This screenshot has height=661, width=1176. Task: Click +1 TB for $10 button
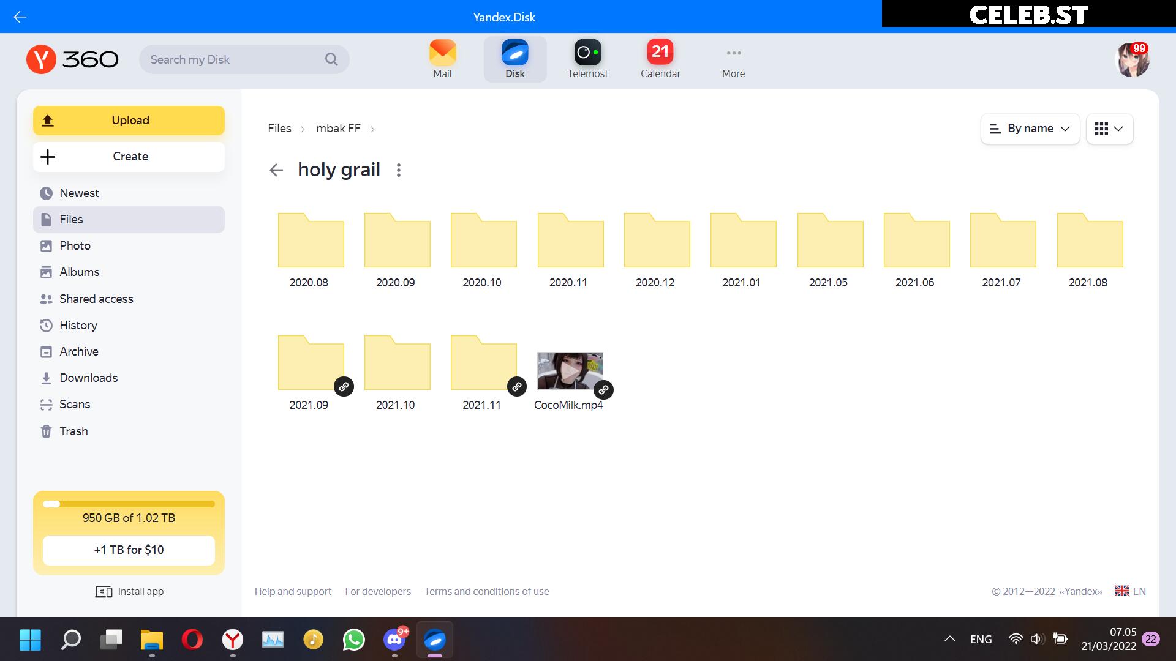129,550
